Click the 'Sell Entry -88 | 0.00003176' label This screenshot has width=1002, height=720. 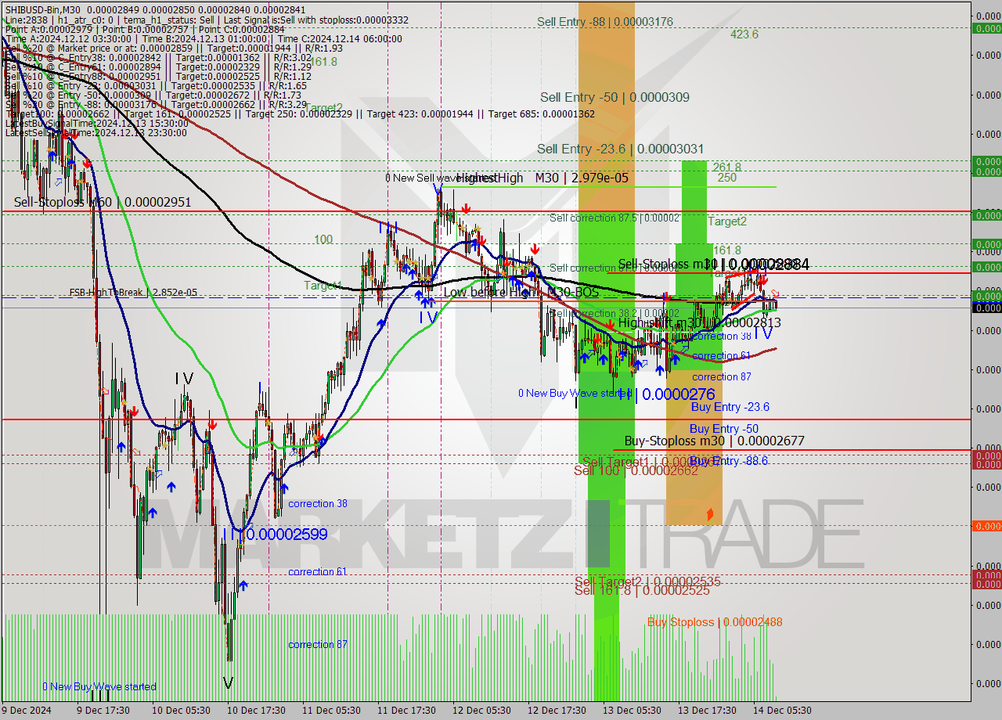coord(605,21)
